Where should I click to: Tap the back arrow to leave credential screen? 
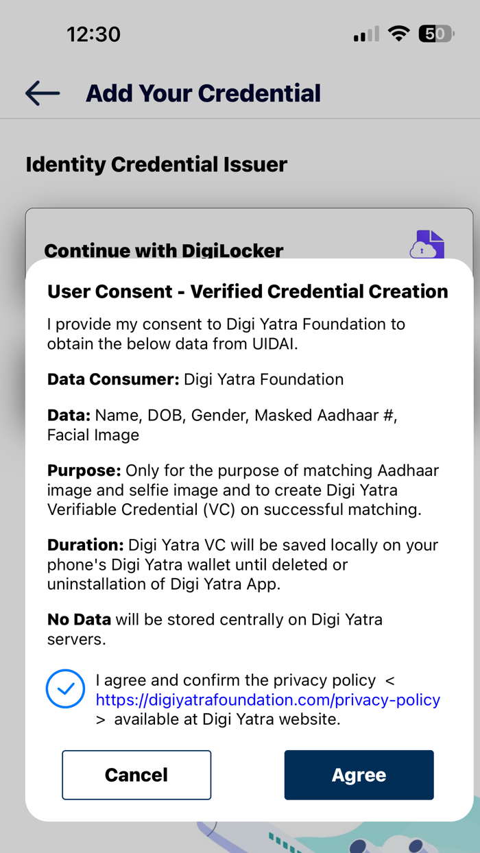click(41, 93)
